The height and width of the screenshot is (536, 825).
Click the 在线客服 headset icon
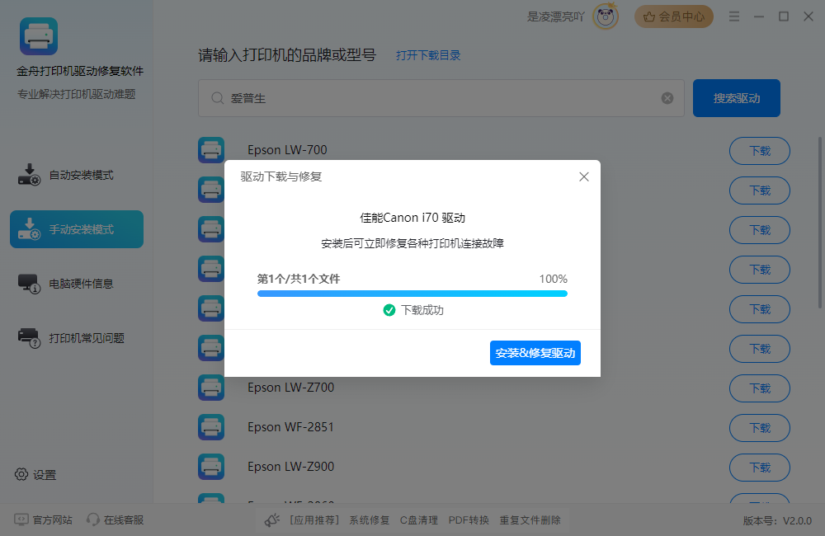93,520
